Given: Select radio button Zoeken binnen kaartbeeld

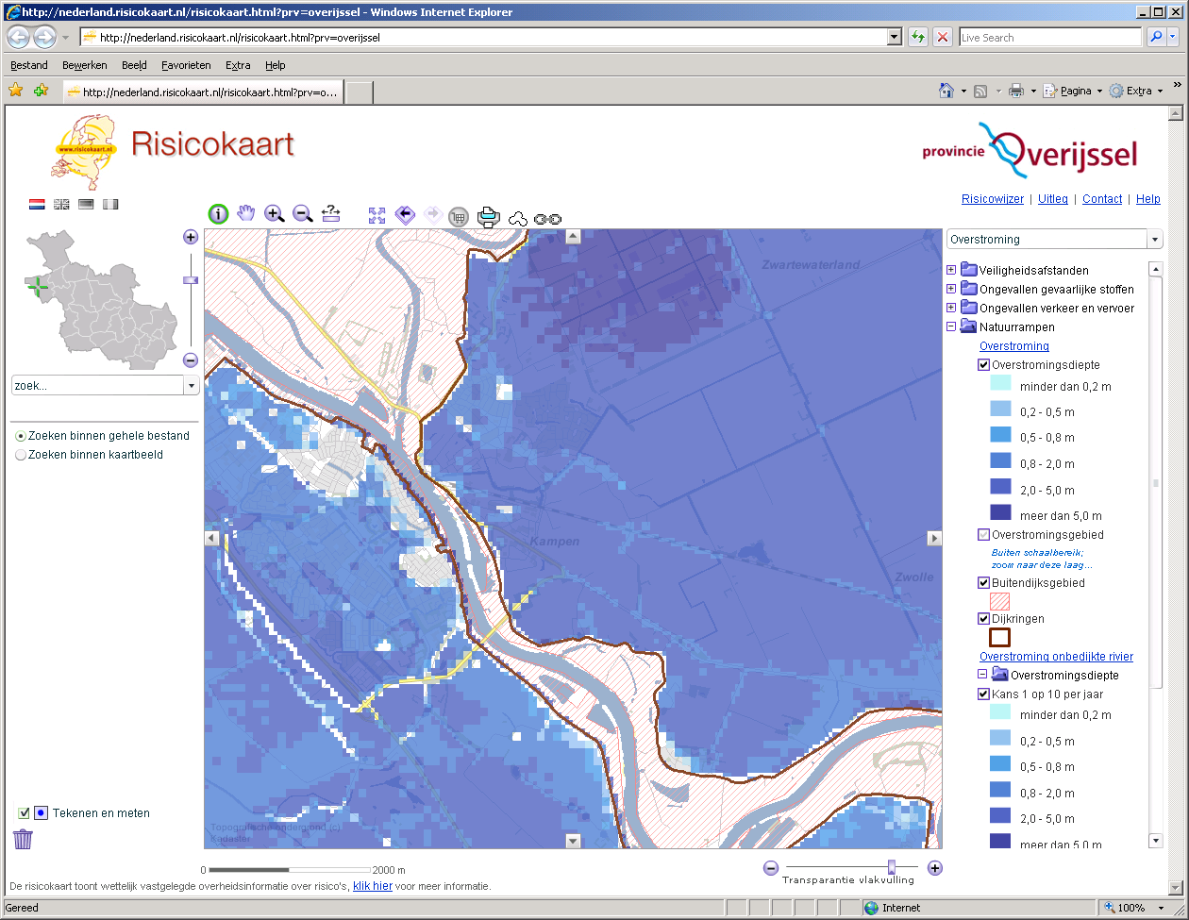Looking at the screenshot, I should coord(20,454).
